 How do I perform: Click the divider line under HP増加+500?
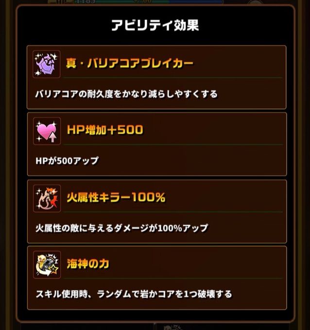(173, 145)
